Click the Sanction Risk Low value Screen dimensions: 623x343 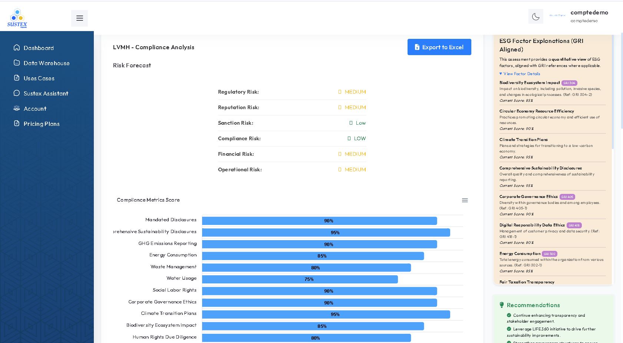click(x=357, y=123)
